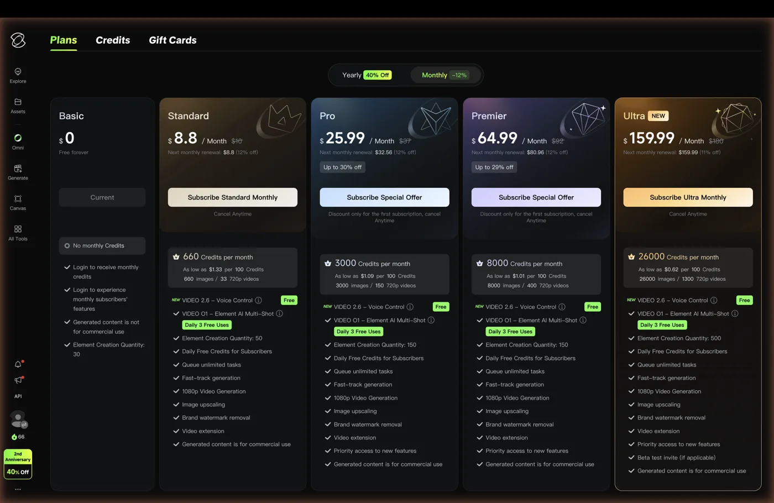This screenshot has width=774, height=503.
Task: Switch to the Plans tab
Action: [x=64, y=40]
